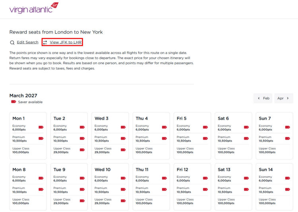Image resolution: width=298 pixels, height=212 pixels.
Task: Open the Fri 12 day card heading
Action: 182,170
